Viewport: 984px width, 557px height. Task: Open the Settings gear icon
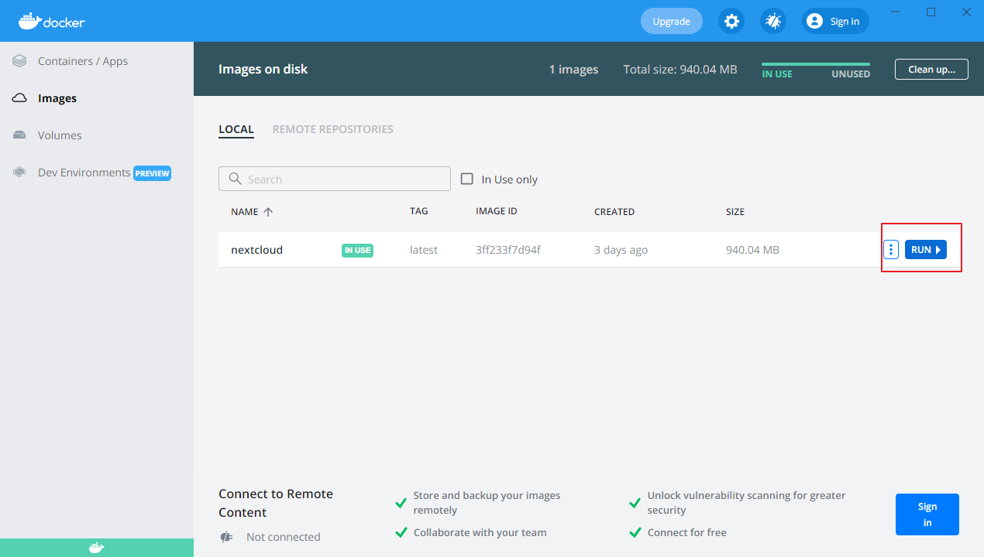click(731, 21)
